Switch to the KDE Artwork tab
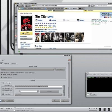The width and height of the screenshot is (112, 112). tap(54, 9)
